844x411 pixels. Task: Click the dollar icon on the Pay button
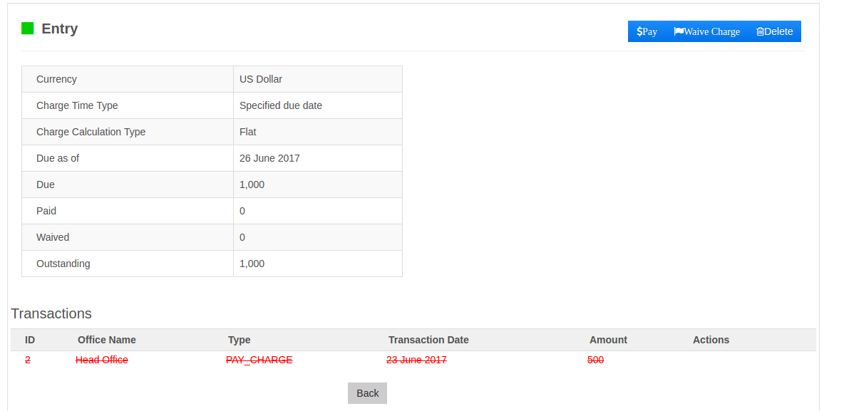(640, 31)
